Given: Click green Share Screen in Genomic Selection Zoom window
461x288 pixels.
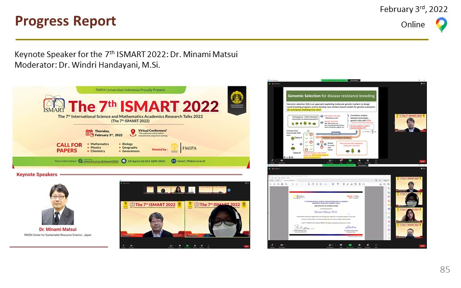Looking at the screenshot, I should pyautogui.click(x=350, y=161).
